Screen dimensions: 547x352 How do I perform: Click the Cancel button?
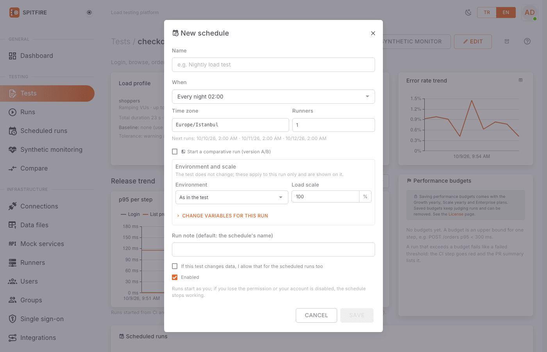(x=316, y=315)
